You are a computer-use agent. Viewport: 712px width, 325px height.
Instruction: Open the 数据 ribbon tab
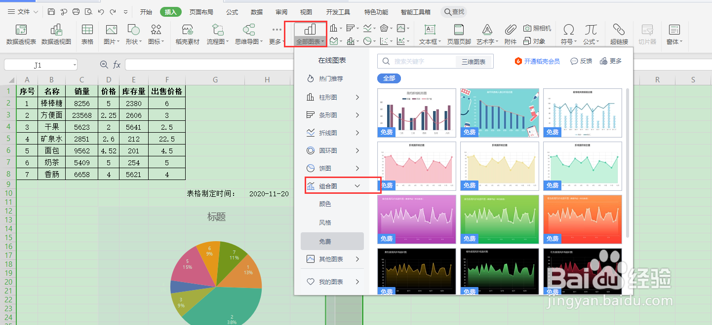click(x=256, y=11)
